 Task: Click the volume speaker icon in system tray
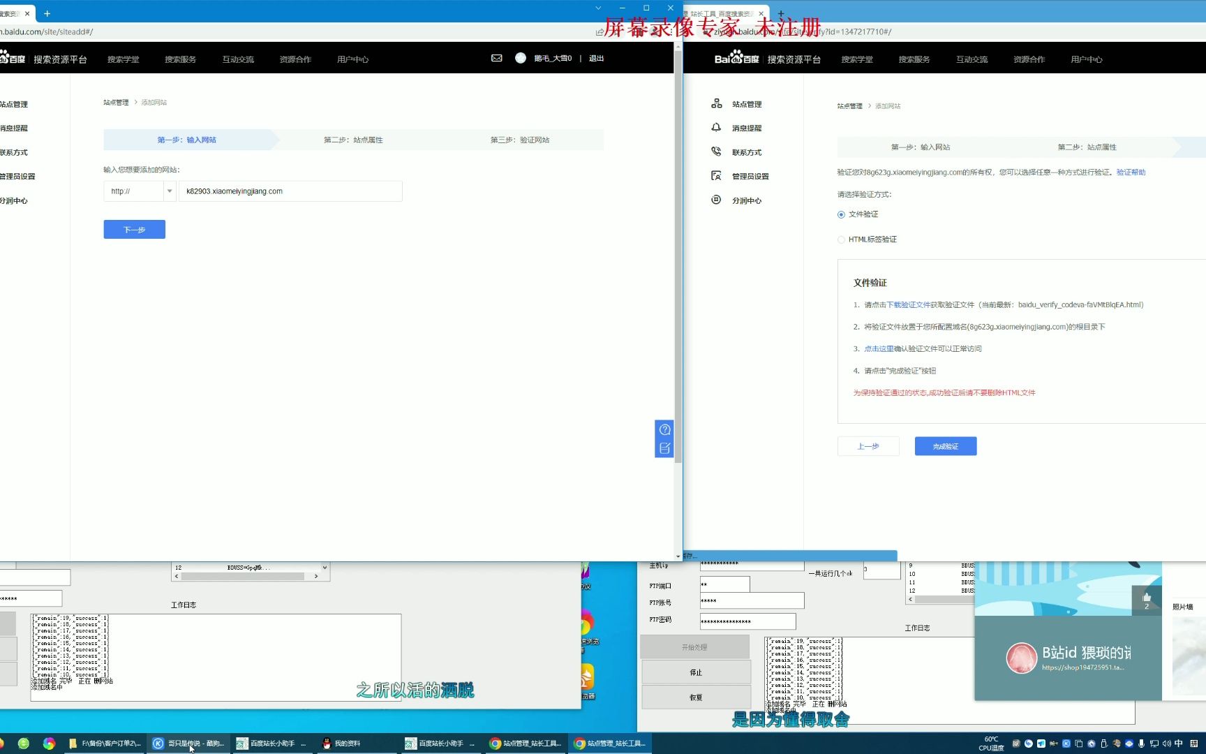coord(1166,744)
